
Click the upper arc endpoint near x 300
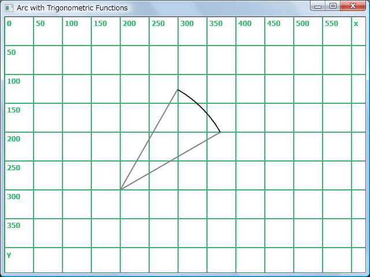pos(177,89)
